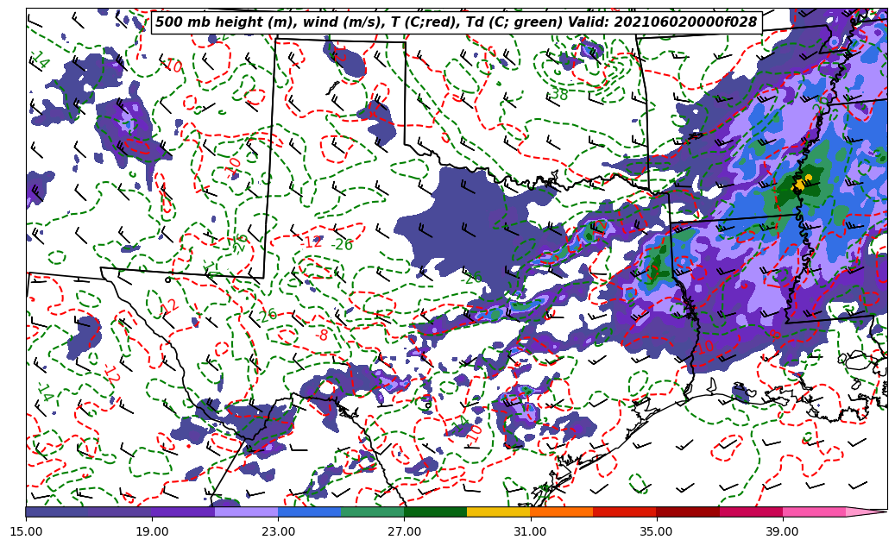895x546 pixels.
Task: Click the plot title about 500 mb height
Action: click(x=457, y=22)
